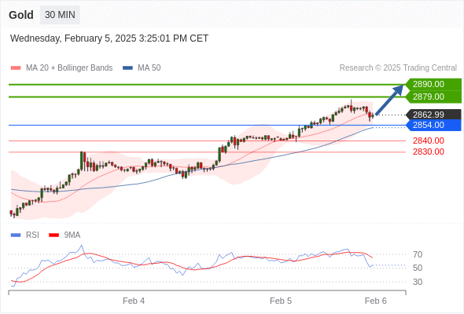Click the 2840.00 support label
The height and width of the screenshot is (314, 464).
pos(429,141)
